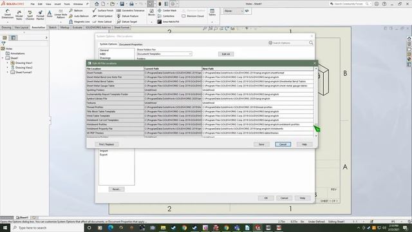Open Model Items tool
This screenshot has height=232, width=412.
19,15
